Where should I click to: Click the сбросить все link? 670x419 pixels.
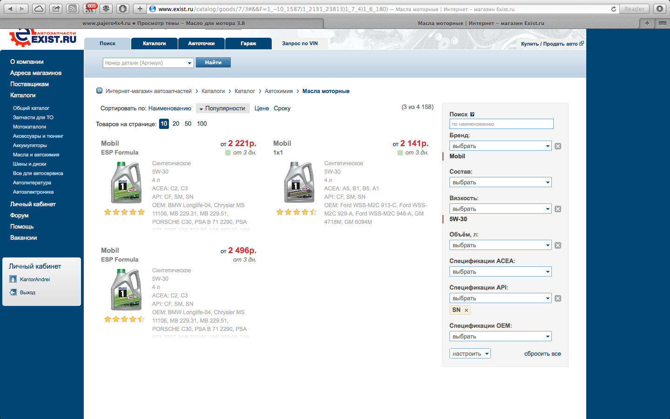coord(542,354)
